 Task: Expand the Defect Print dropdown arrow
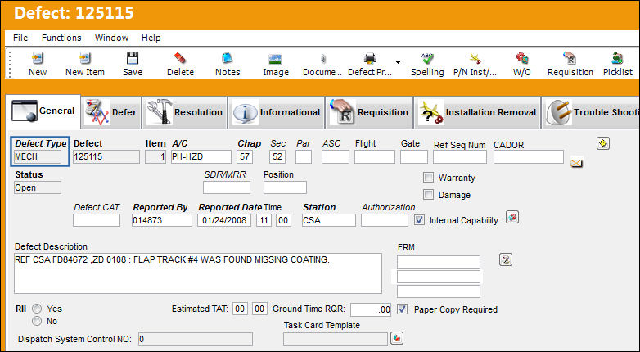tap(398, 62)
